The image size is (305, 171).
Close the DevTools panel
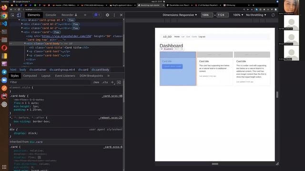tap(121, 15)
